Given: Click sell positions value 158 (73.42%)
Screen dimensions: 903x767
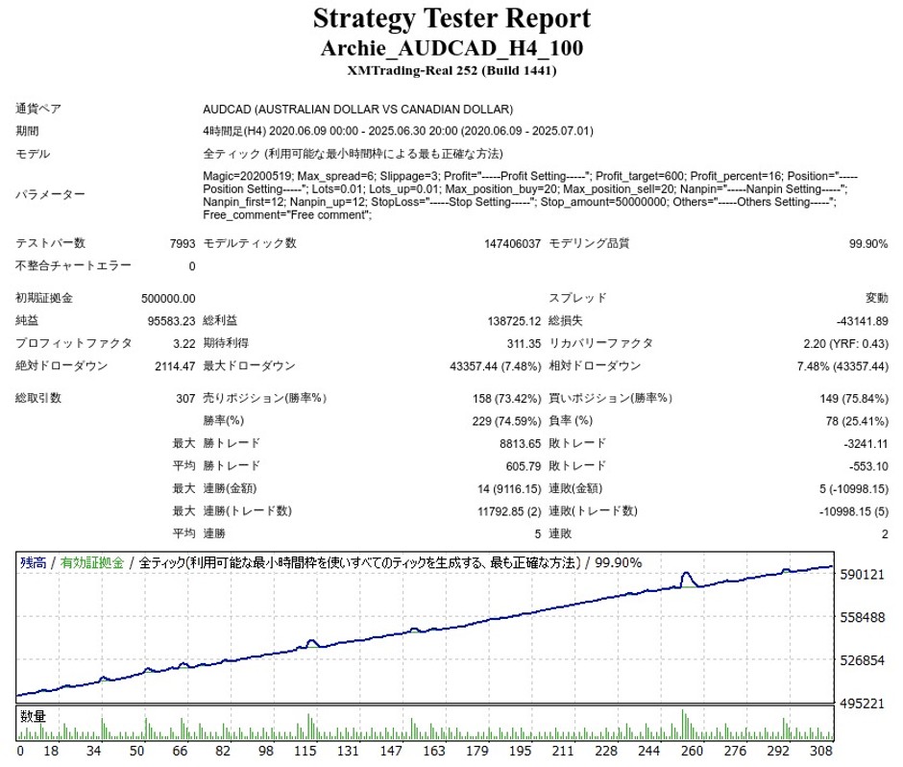Looking at the screenshot, I should (507, 398).
